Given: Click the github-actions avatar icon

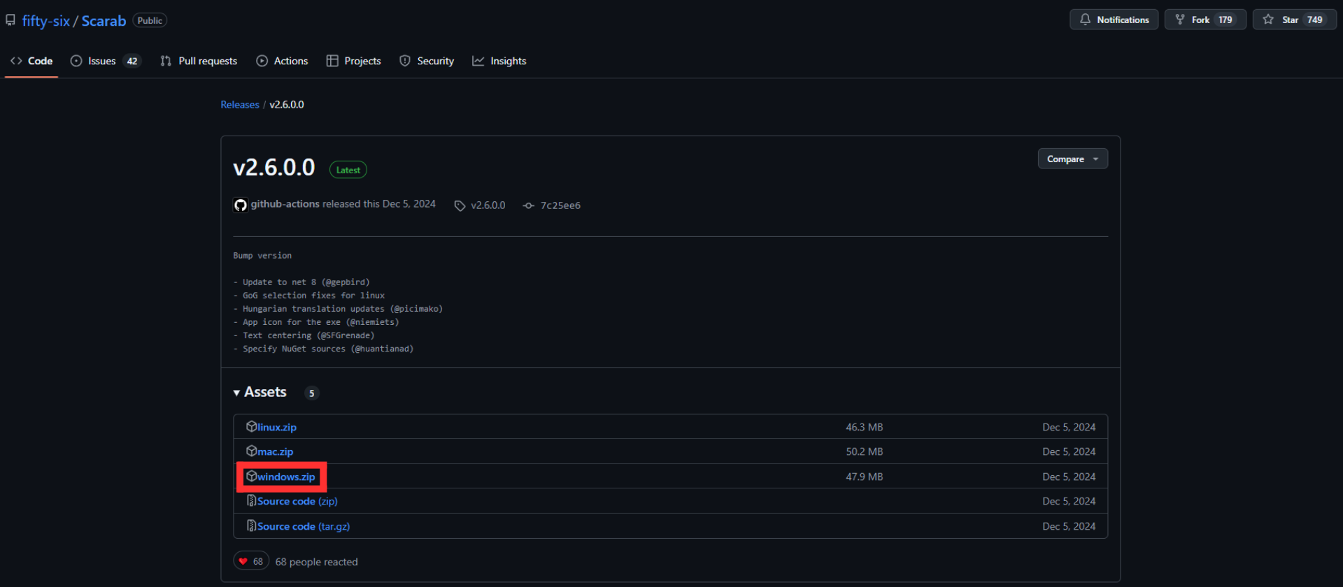Looking at the screenshot, I should [x=241, y=205].
